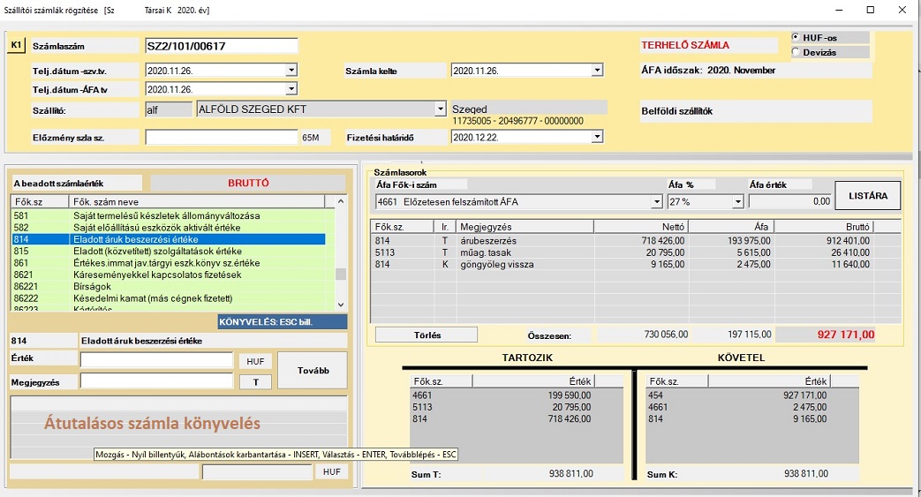The width and height of the screenshot is (921, 497).
Task: Click the K1 button beside Számlaszám
Action: pos(15,45)
